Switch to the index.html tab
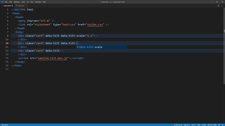Screen dimensions: 225x126 pos(7,6)
